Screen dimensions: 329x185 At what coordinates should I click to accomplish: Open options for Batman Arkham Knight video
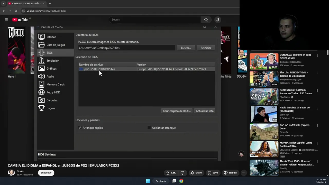[x=317, y=162]
